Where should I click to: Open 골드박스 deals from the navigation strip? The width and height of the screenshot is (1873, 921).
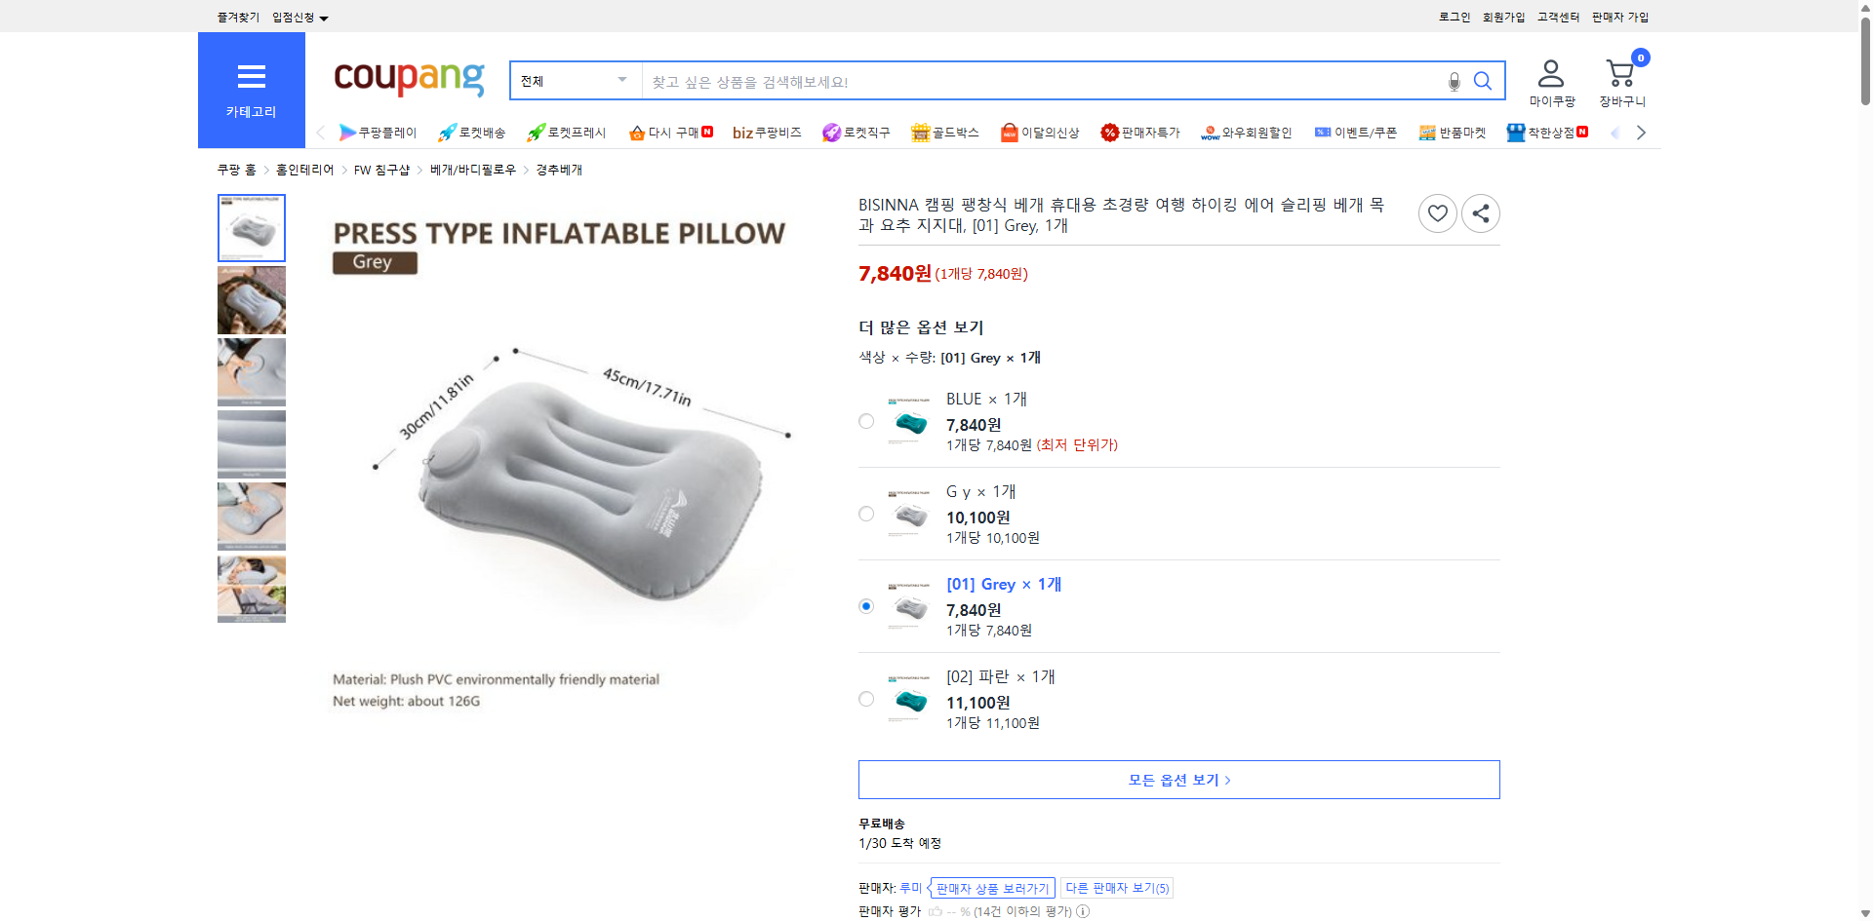944,133
